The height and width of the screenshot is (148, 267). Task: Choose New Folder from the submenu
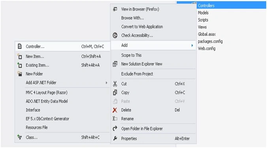pyautogui.click(x=63, y=74)
